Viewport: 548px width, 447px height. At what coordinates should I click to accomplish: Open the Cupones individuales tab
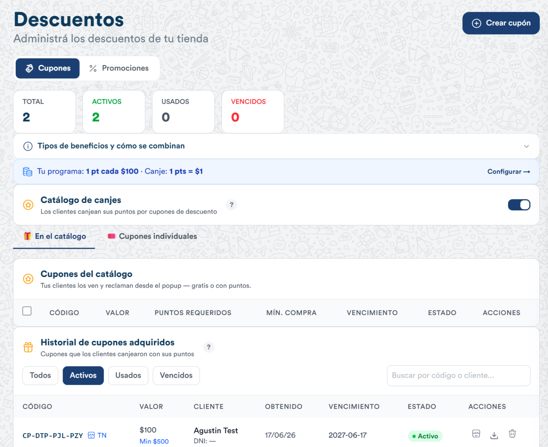(152, 236)
